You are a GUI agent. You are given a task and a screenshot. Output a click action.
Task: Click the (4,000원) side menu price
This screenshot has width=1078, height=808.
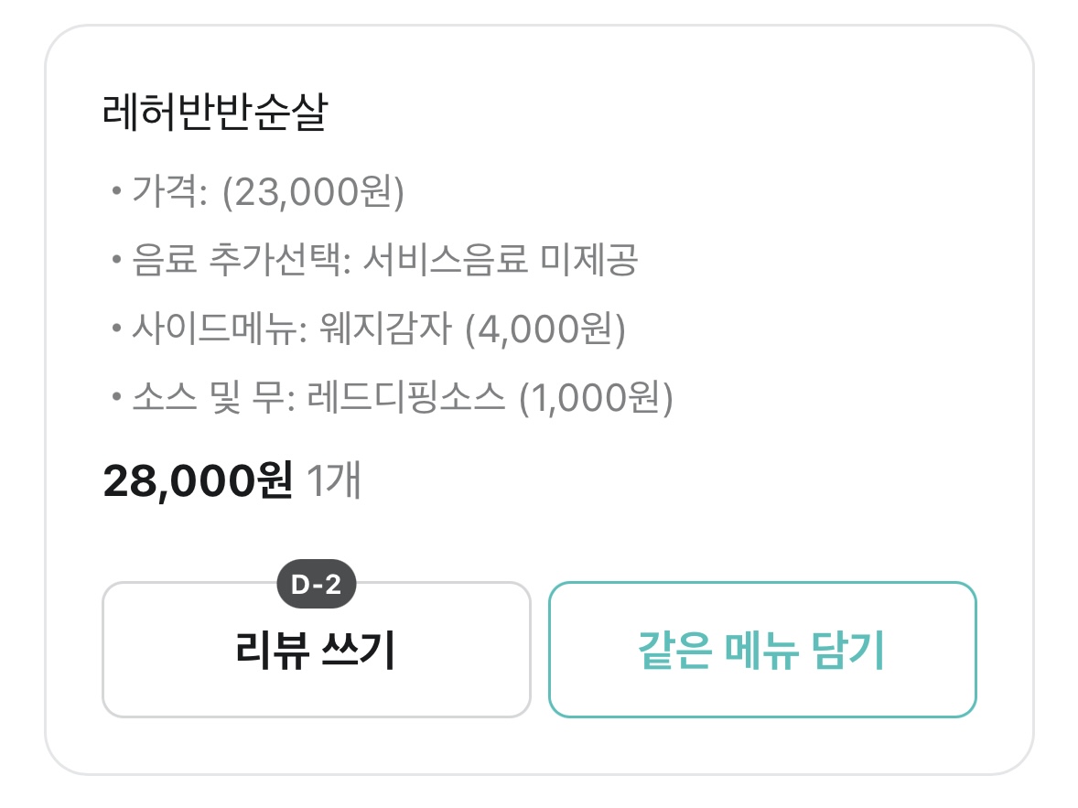tap(545, 329)
